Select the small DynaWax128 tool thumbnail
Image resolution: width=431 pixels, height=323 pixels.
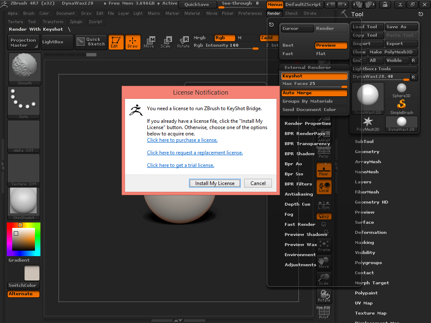[x=401, y=124]
